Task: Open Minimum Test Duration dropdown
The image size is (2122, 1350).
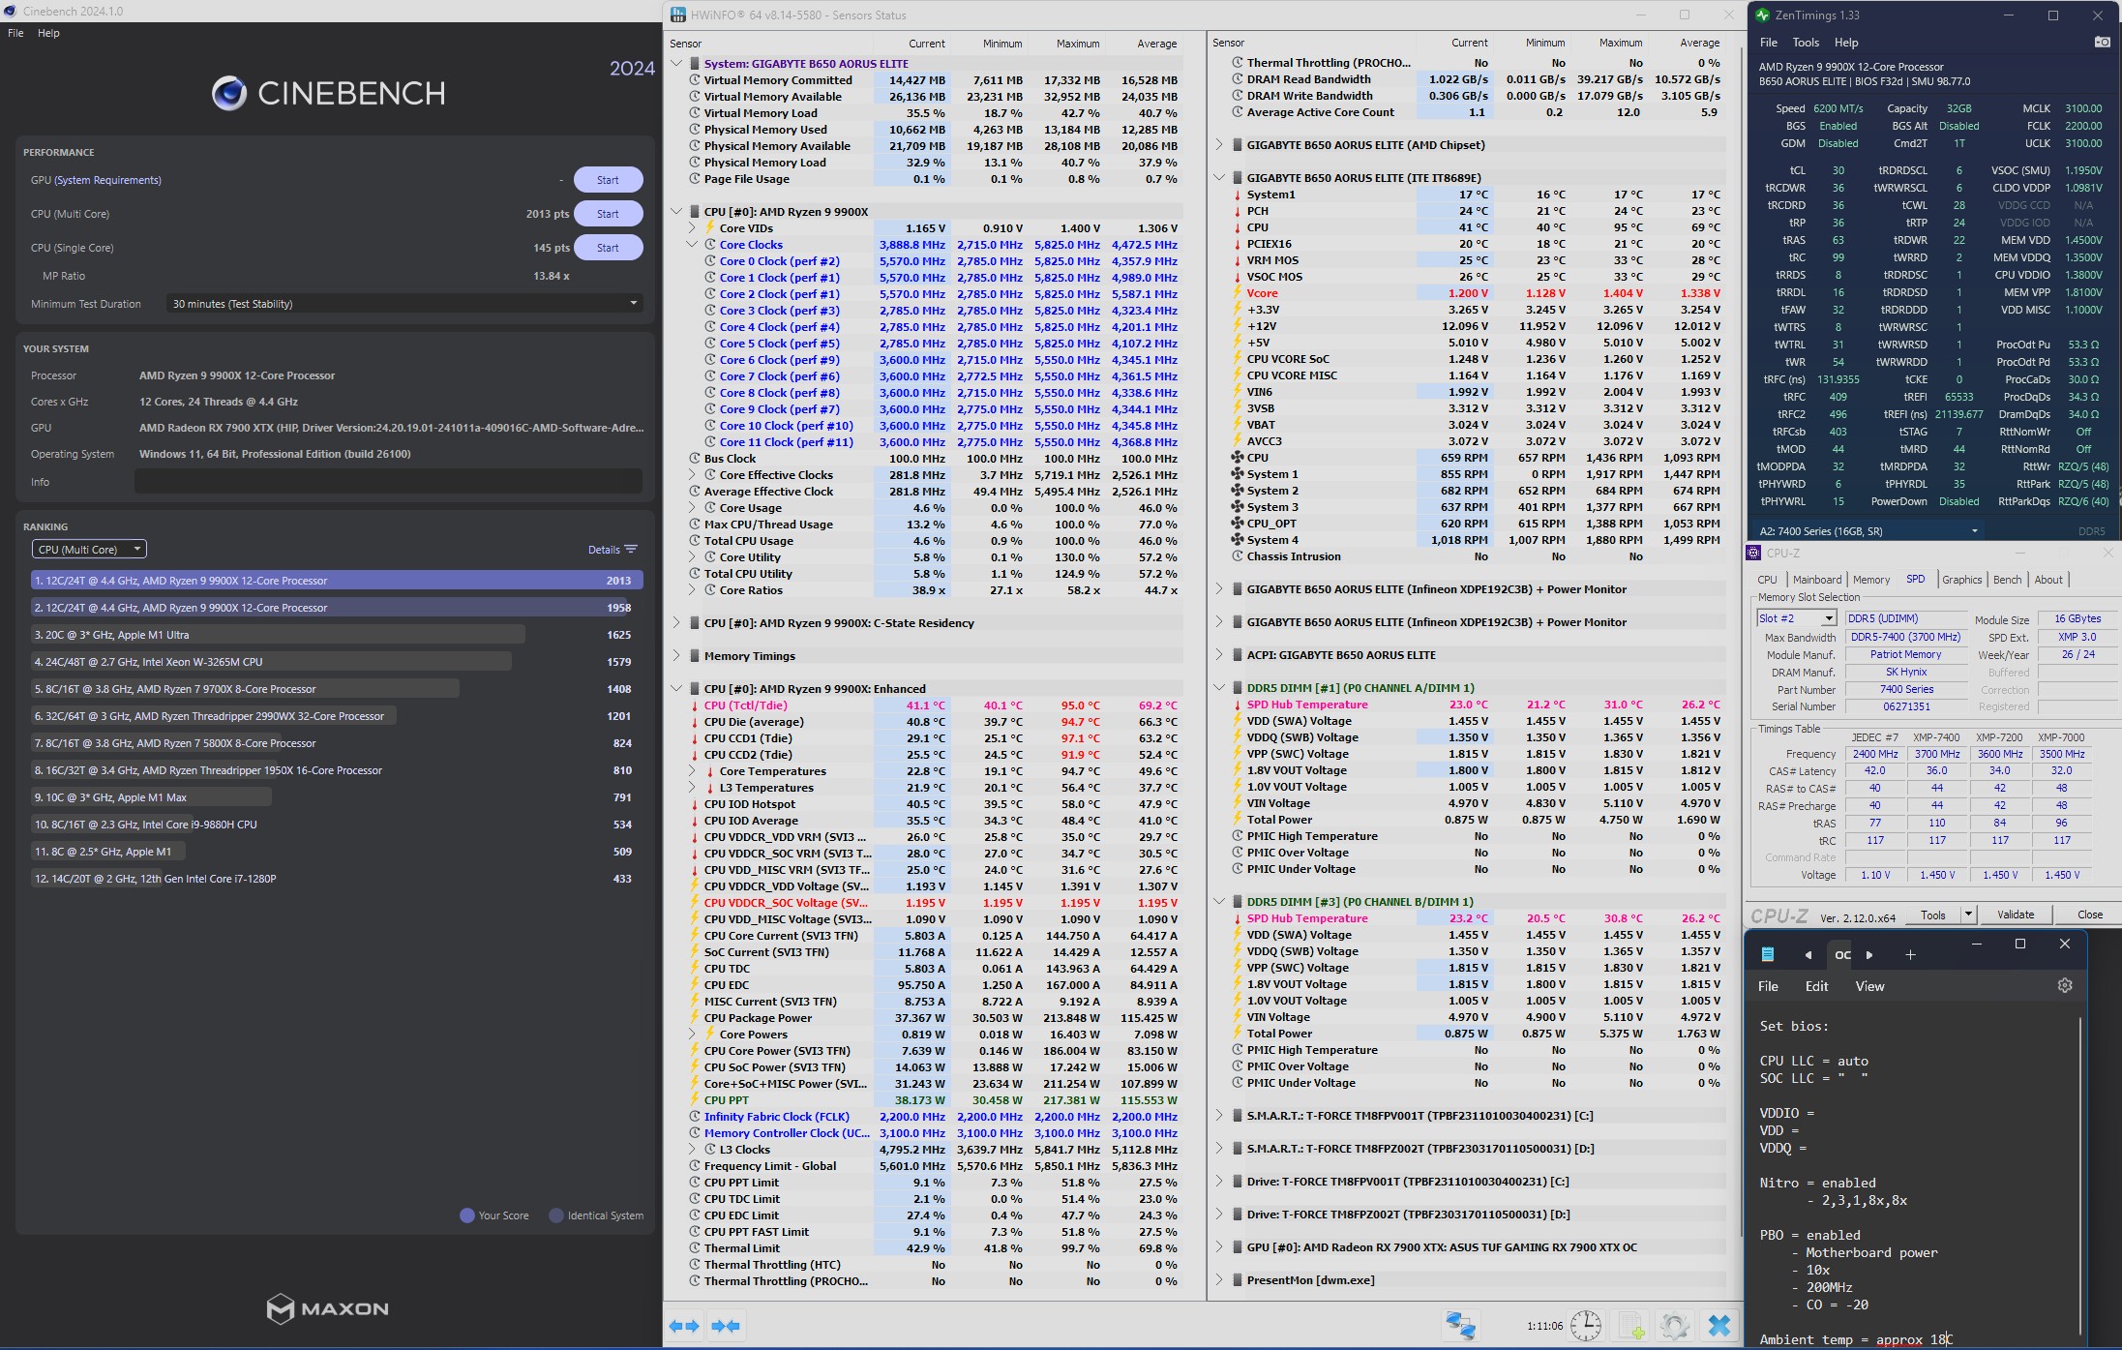Action: [403, 304]
